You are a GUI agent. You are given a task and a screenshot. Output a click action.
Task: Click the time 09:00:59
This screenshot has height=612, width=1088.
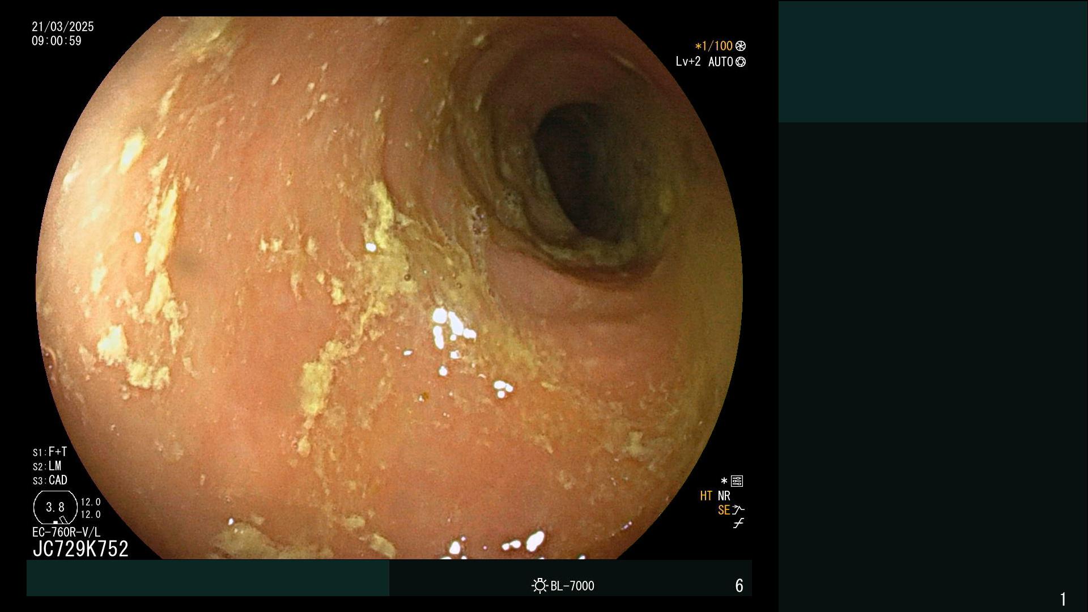click(57, 41)
